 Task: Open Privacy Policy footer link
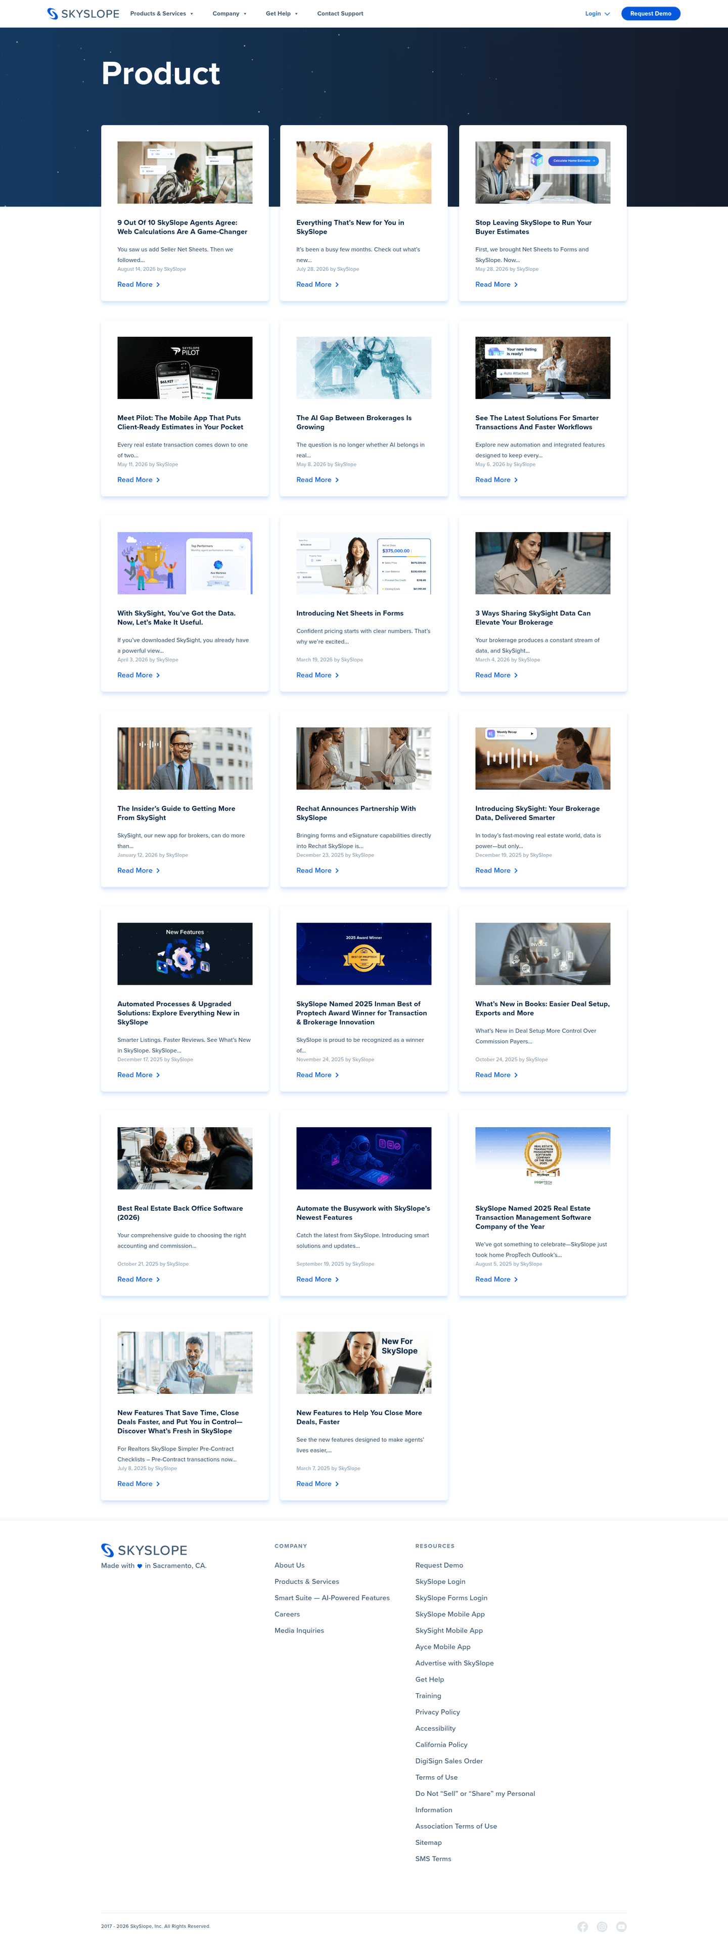pyautogui.click(x=437, y=1712)
